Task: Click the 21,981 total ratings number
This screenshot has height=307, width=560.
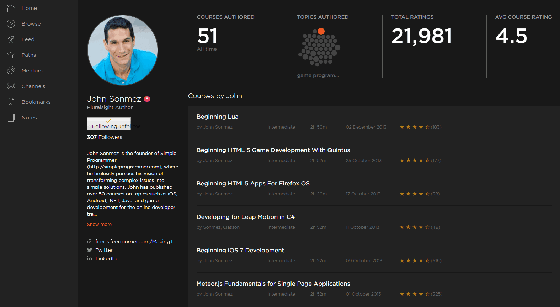Action: pos(422,36)
